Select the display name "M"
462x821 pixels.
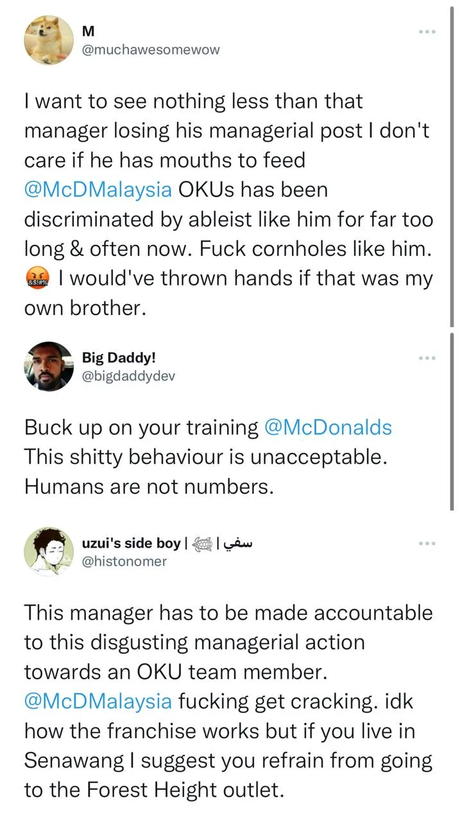tap(89, 31)
